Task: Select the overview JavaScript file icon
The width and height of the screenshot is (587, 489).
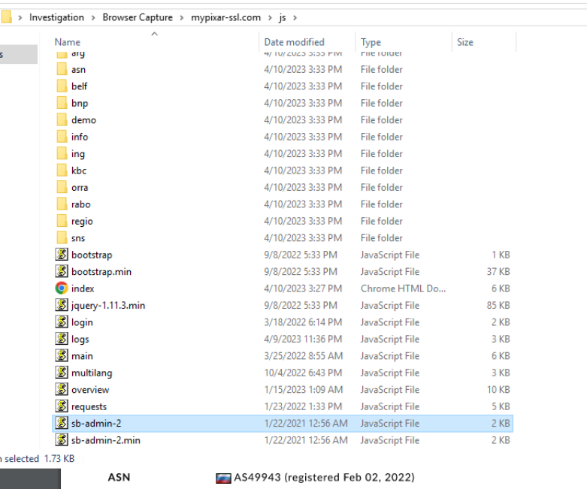Action: point(62,389)
